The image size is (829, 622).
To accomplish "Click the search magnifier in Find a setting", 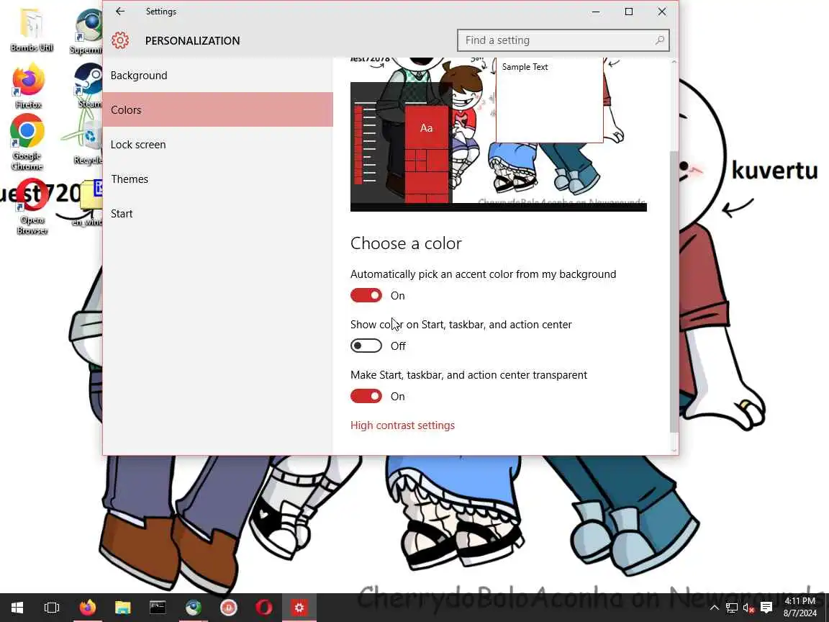I will pyautogui.click(x=659, y=40).
